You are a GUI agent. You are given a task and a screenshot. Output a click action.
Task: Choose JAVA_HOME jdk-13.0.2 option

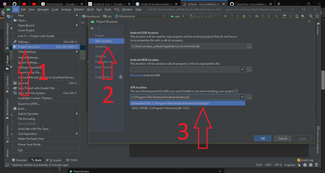pyautogui.click(x=187, y=108)
